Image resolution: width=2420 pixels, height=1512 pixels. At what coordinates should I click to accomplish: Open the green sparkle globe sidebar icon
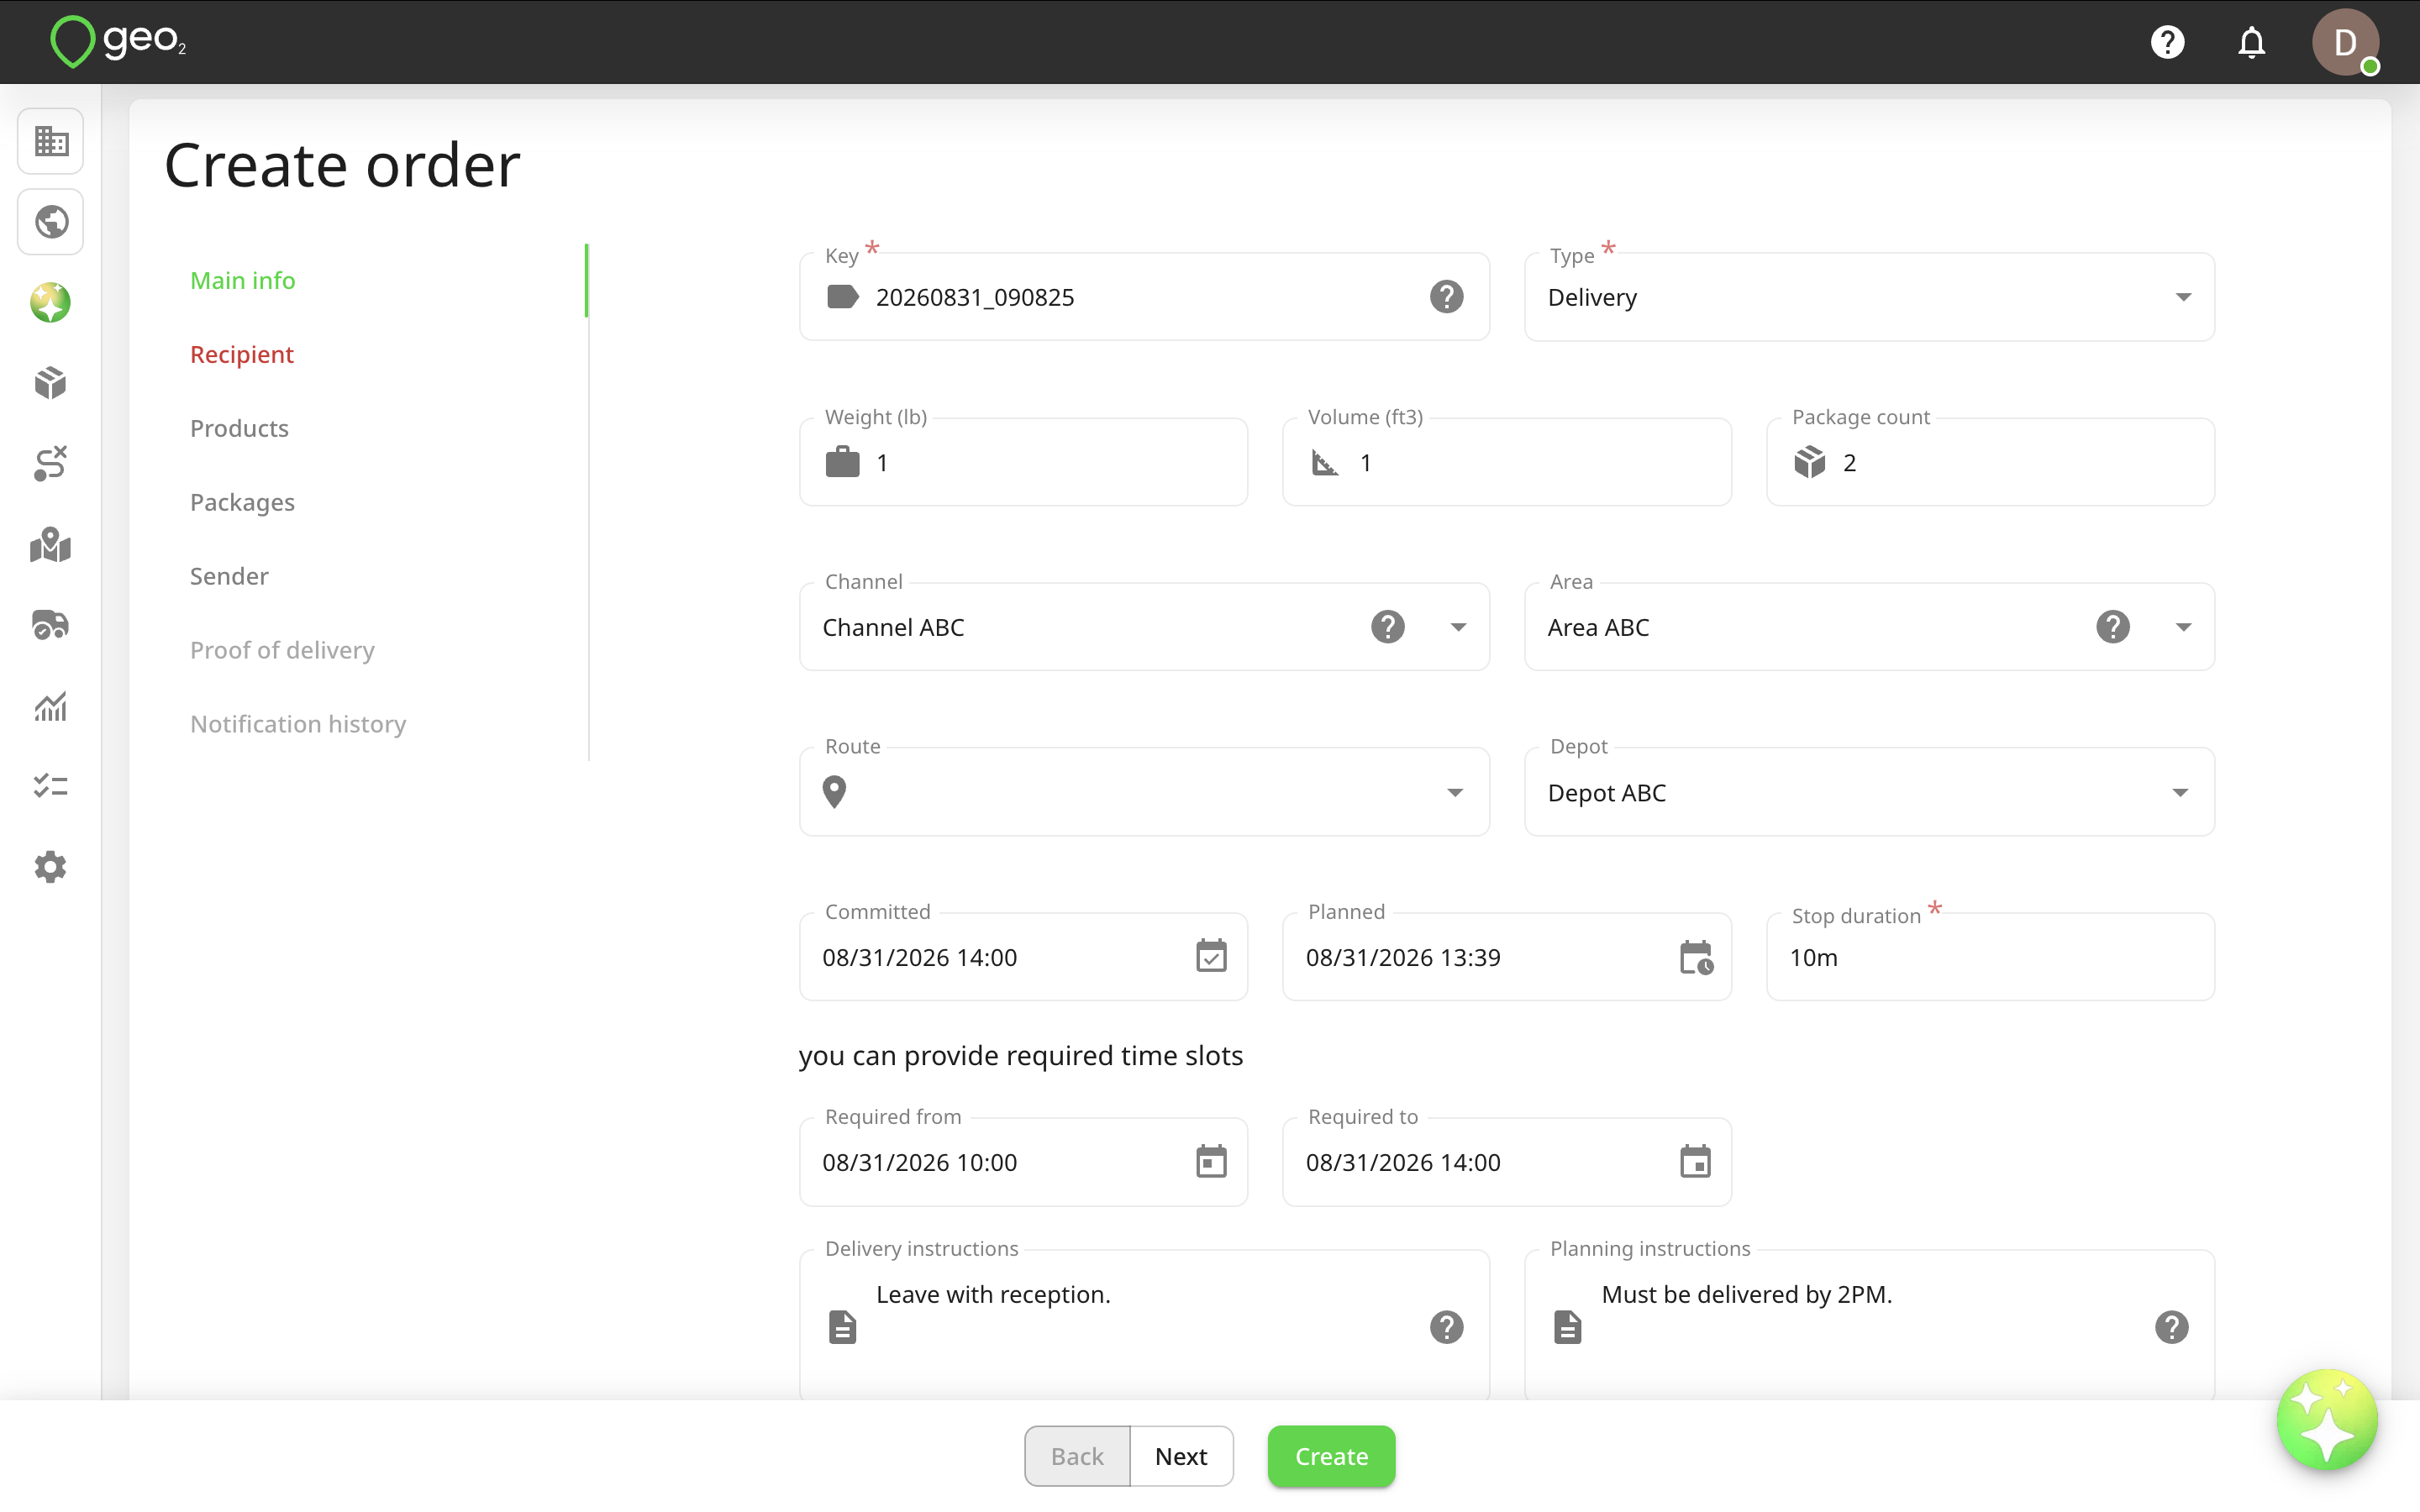click(50, 303)
